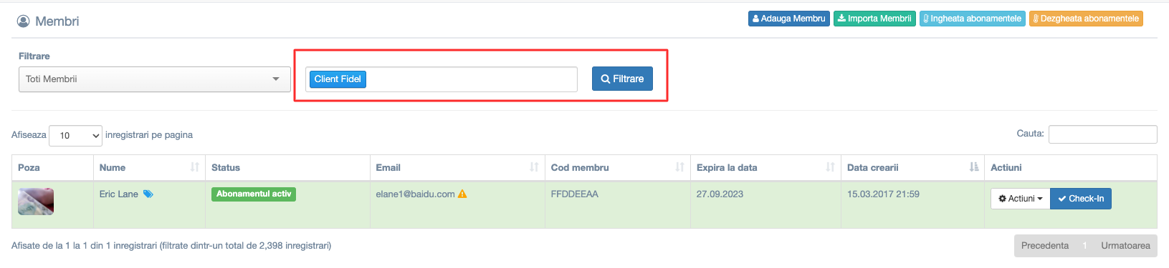Click Ingheata abonamentele button
The height and width of the screenshot is (268, 1169).
coord(973,19)
